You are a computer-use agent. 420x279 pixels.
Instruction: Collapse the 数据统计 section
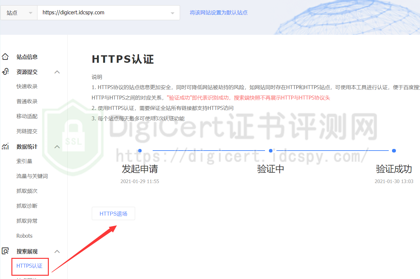(x=57, y=147)
